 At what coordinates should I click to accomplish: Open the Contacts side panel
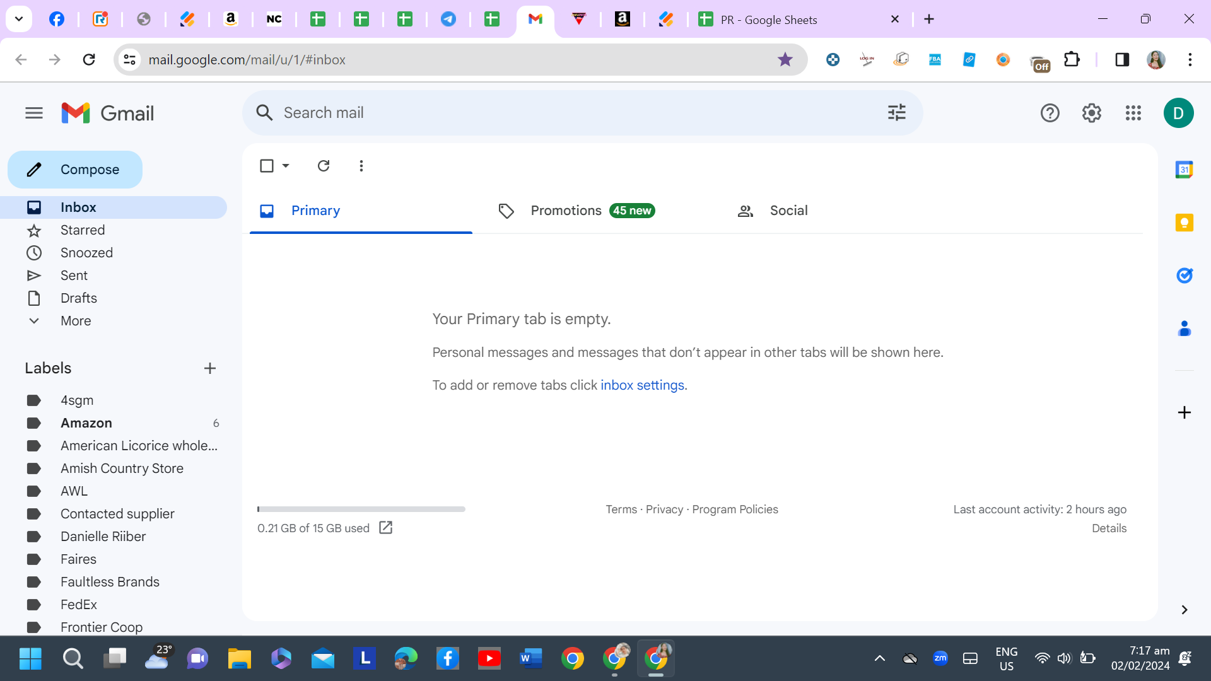tap(1184, 329)
